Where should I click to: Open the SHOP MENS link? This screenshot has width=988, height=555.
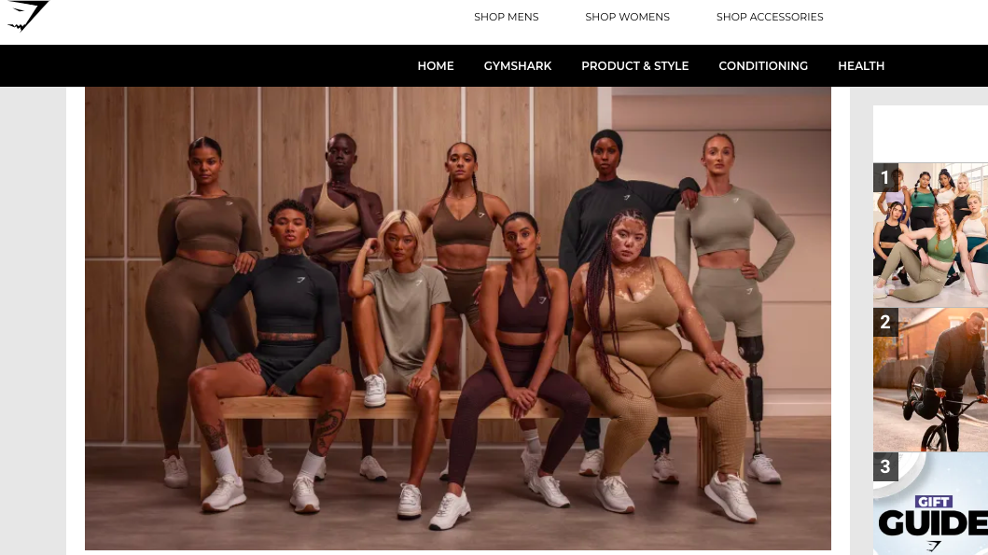(506, 17)
